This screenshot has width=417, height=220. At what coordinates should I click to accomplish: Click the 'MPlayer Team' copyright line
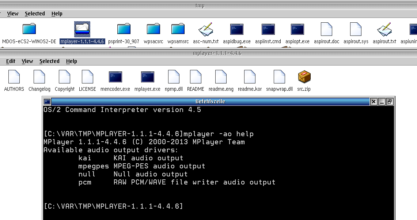pyautogui.click(x=144, y=142)
